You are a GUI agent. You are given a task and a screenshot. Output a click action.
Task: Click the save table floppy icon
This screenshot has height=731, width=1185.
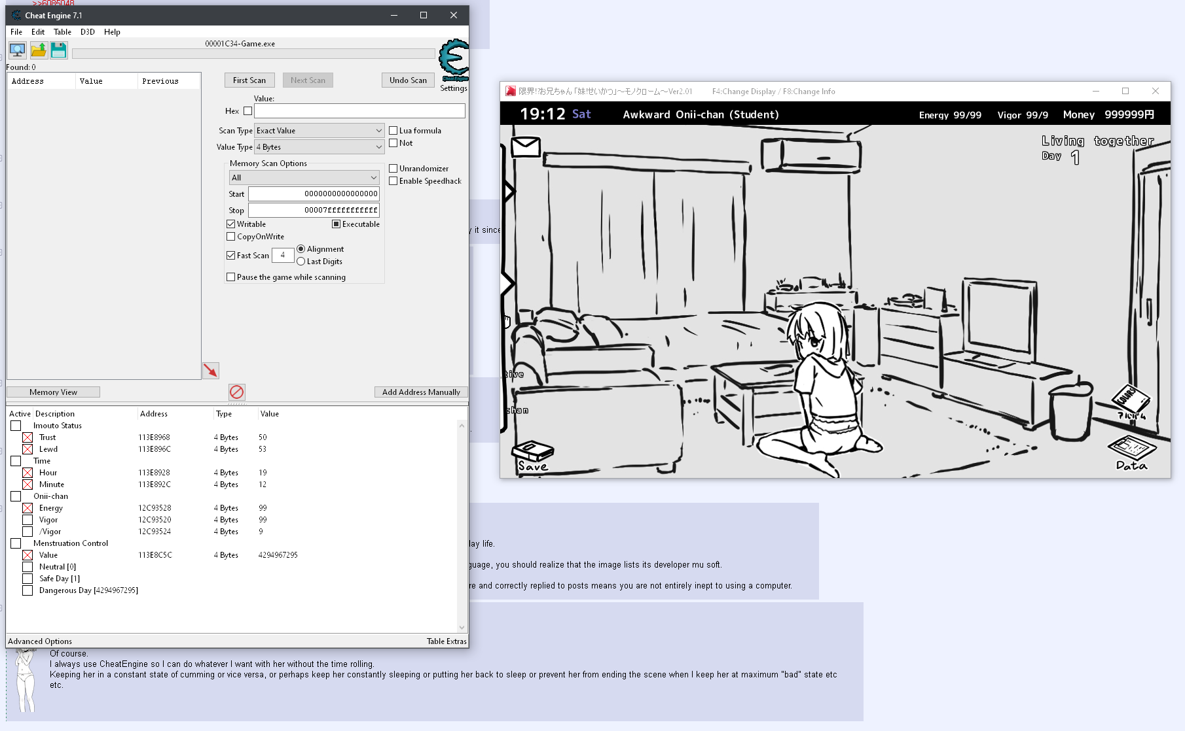59,50
